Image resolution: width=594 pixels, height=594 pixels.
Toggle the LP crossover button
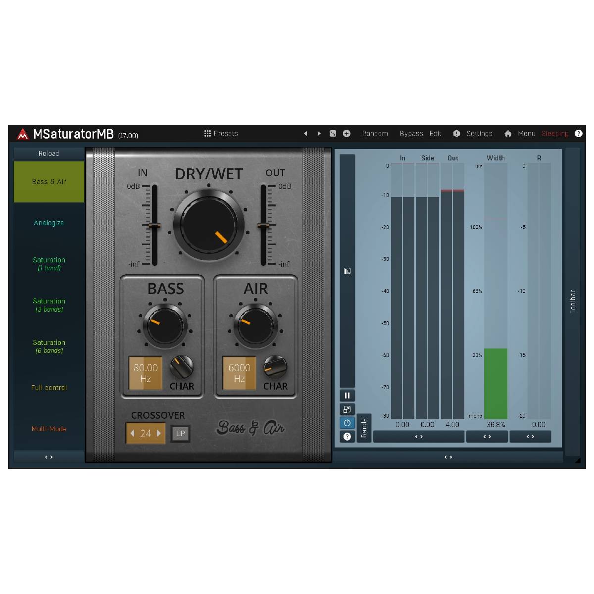[181, 434]
